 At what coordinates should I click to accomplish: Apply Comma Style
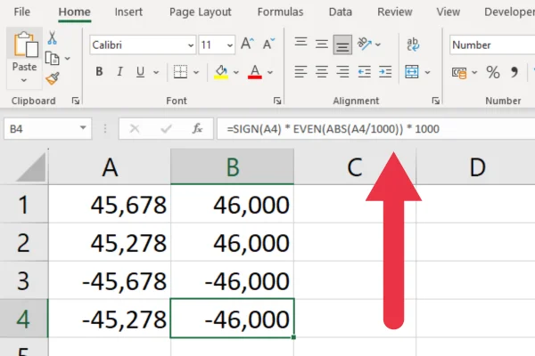pos(514,72)
